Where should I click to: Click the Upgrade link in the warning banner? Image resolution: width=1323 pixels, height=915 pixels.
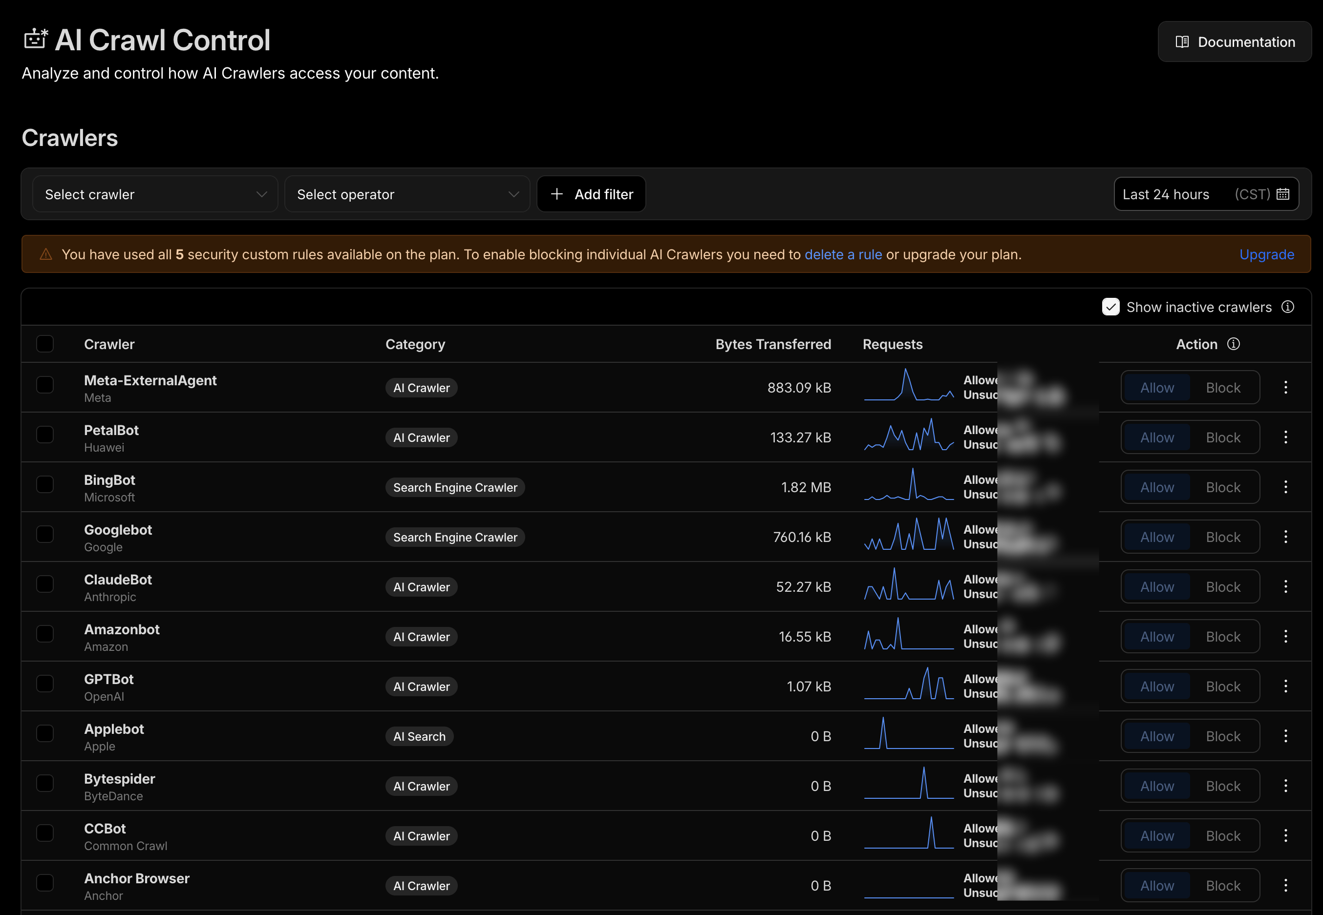pyautogui.click(x=1267, y=254)
